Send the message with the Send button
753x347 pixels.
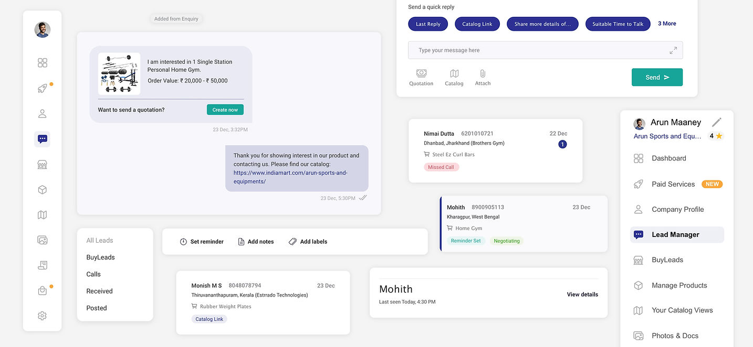click(x=657, y=77)
